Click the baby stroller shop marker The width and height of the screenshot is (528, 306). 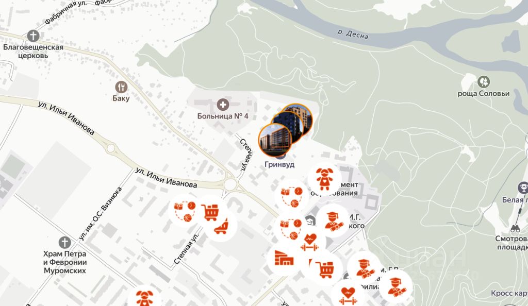tap(221, 226)
